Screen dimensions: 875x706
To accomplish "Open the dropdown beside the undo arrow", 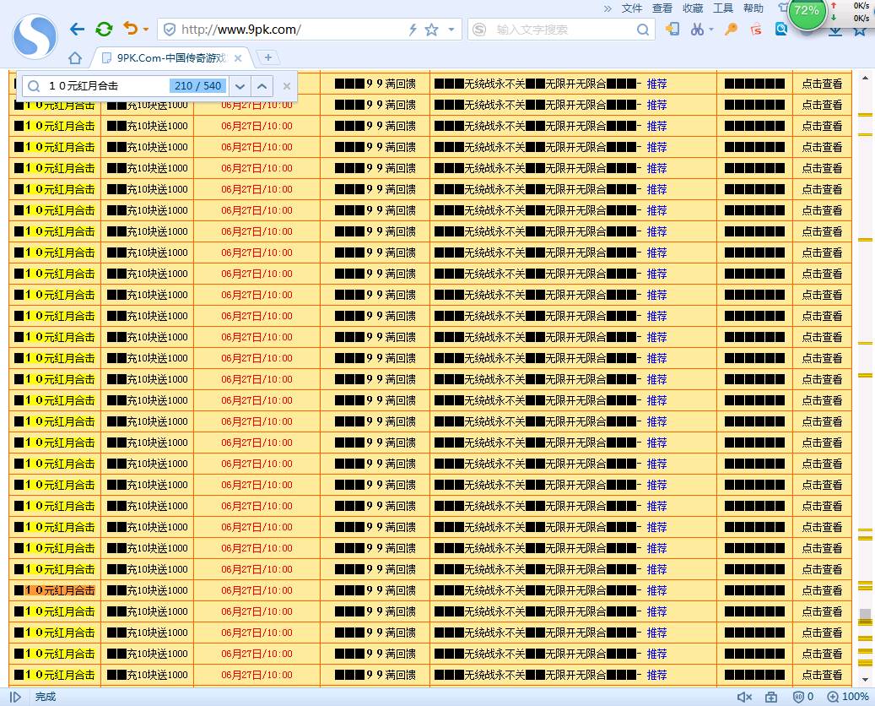I will (x=146, y=29).
